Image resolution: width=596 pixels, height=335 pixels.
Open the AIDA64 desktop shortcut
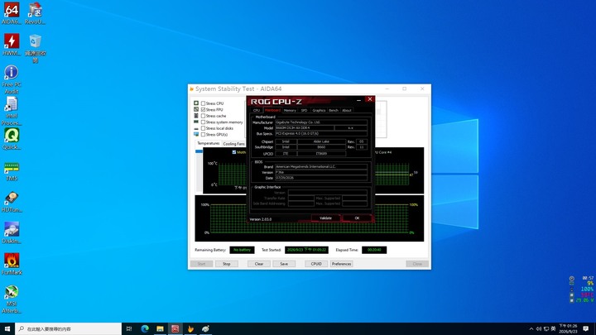point(12,14)
